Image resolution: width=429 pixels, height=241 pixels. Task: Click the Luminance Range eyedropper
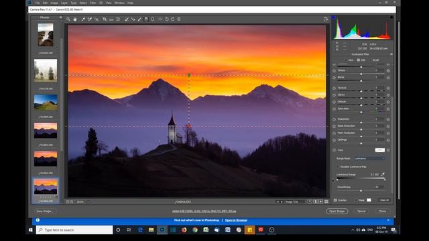[x=383, y=174]
